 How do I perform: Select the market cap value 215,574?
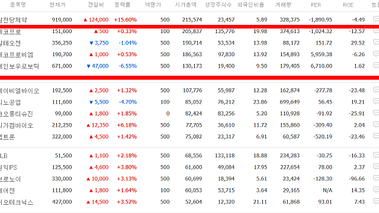click(x=192, y=20)
